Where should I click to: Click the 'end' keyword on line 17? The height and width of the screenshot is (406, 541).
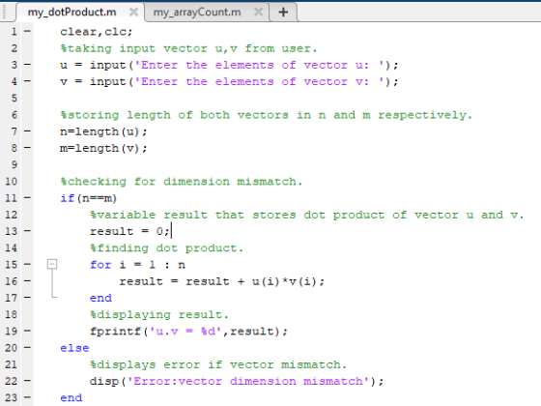click(x=100, y=298)
